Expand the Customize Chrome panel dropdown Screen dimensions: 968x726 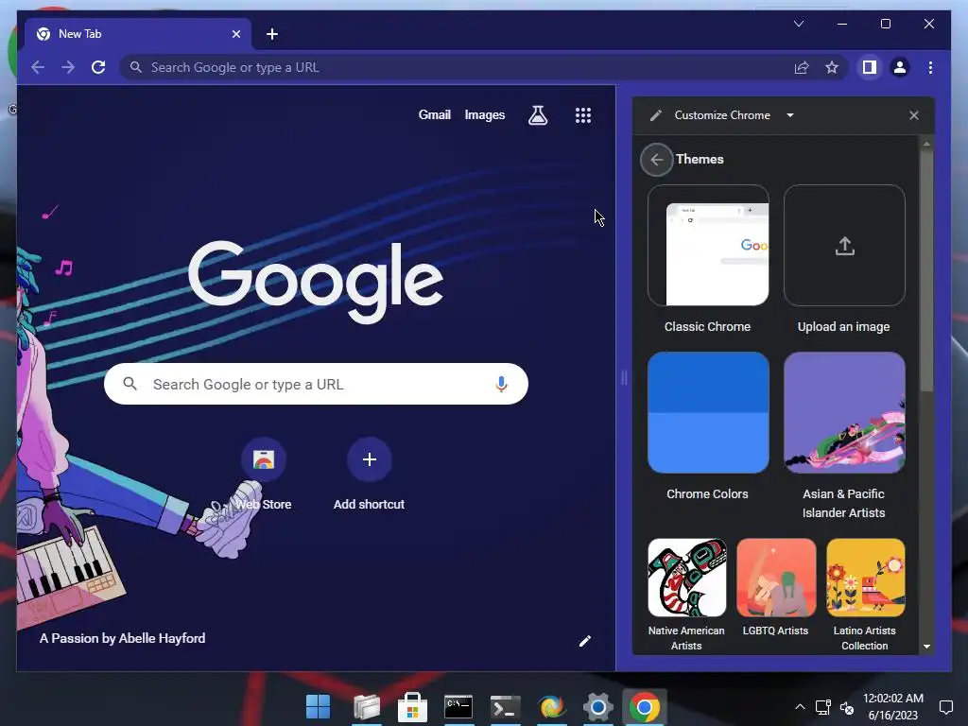[x=789, y=114]
